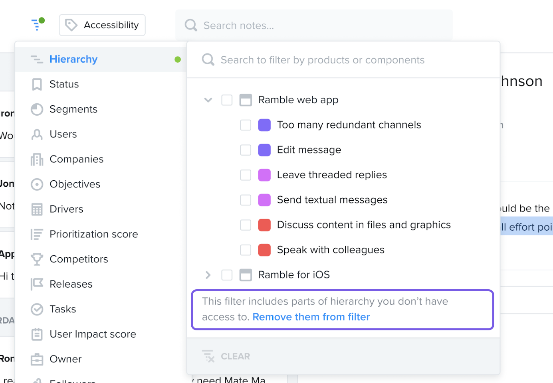Check Send textual messages checkbox
Image resolution: width=553 pixels, height=383 pixels.
tap(246, 200)
